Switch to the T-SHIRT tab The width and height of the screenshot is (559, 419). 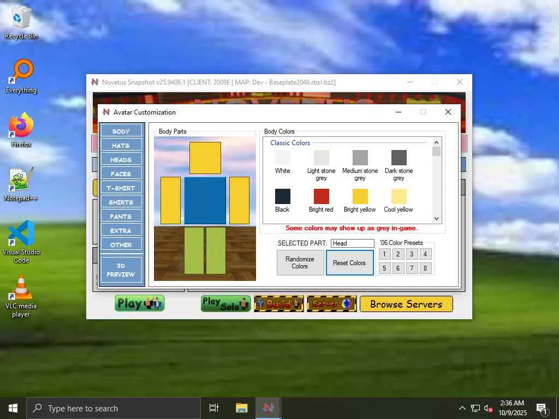click(x=121, y=188)
